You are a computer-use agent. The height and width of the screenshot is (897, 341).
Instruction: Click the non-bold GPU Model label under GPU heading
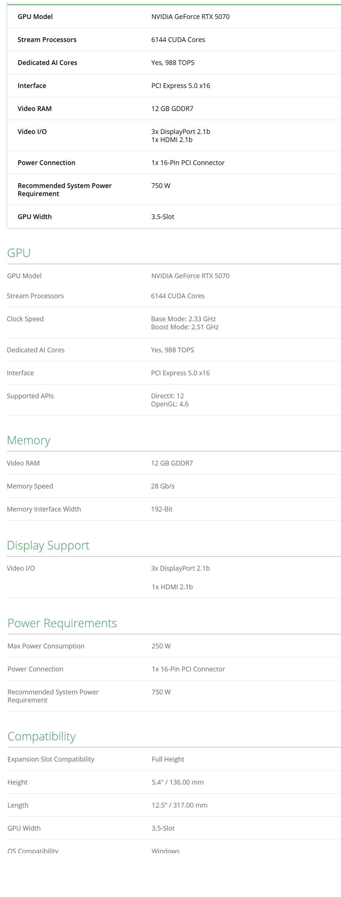pyautogui.click(x=24, y=276)
